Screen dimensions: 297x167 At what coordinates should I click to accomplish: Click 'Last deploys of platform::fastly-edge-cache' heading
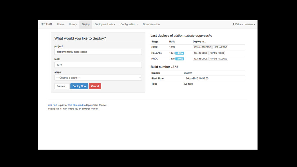[x=182, y=36]
